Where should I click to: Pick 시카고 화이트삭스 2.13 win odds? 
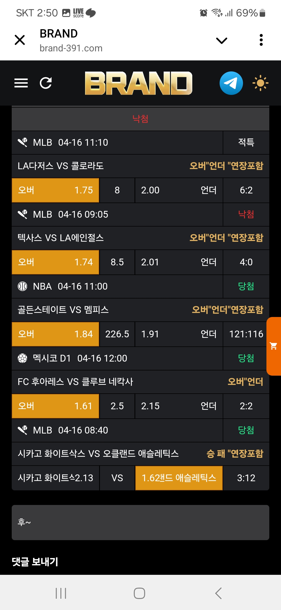pos(55,478)
